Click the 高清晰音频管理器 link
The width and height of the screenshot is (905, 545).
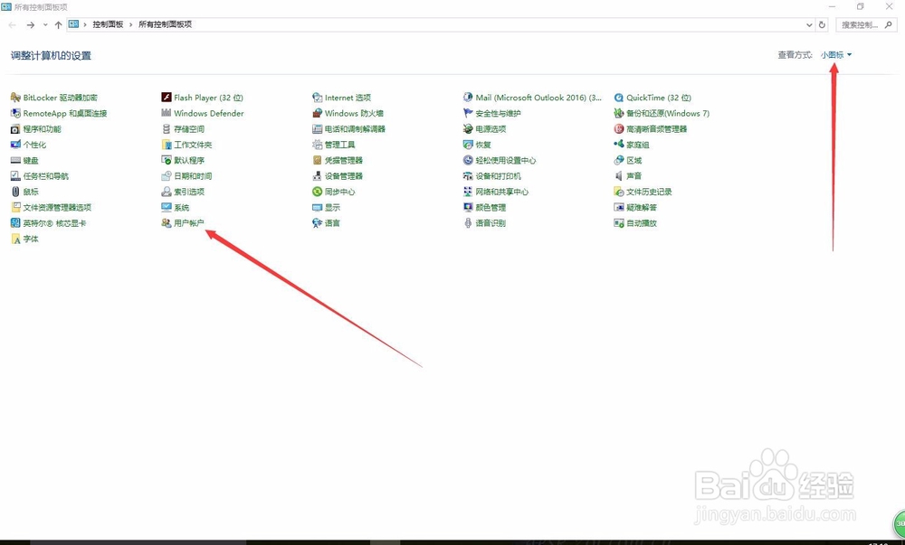(656, 129)
